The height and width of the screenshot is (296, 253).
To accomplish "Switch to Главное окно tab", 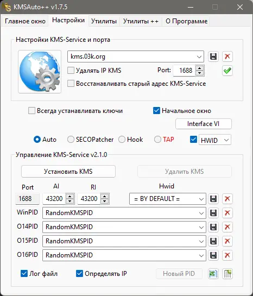I will [x=25, y=21].
